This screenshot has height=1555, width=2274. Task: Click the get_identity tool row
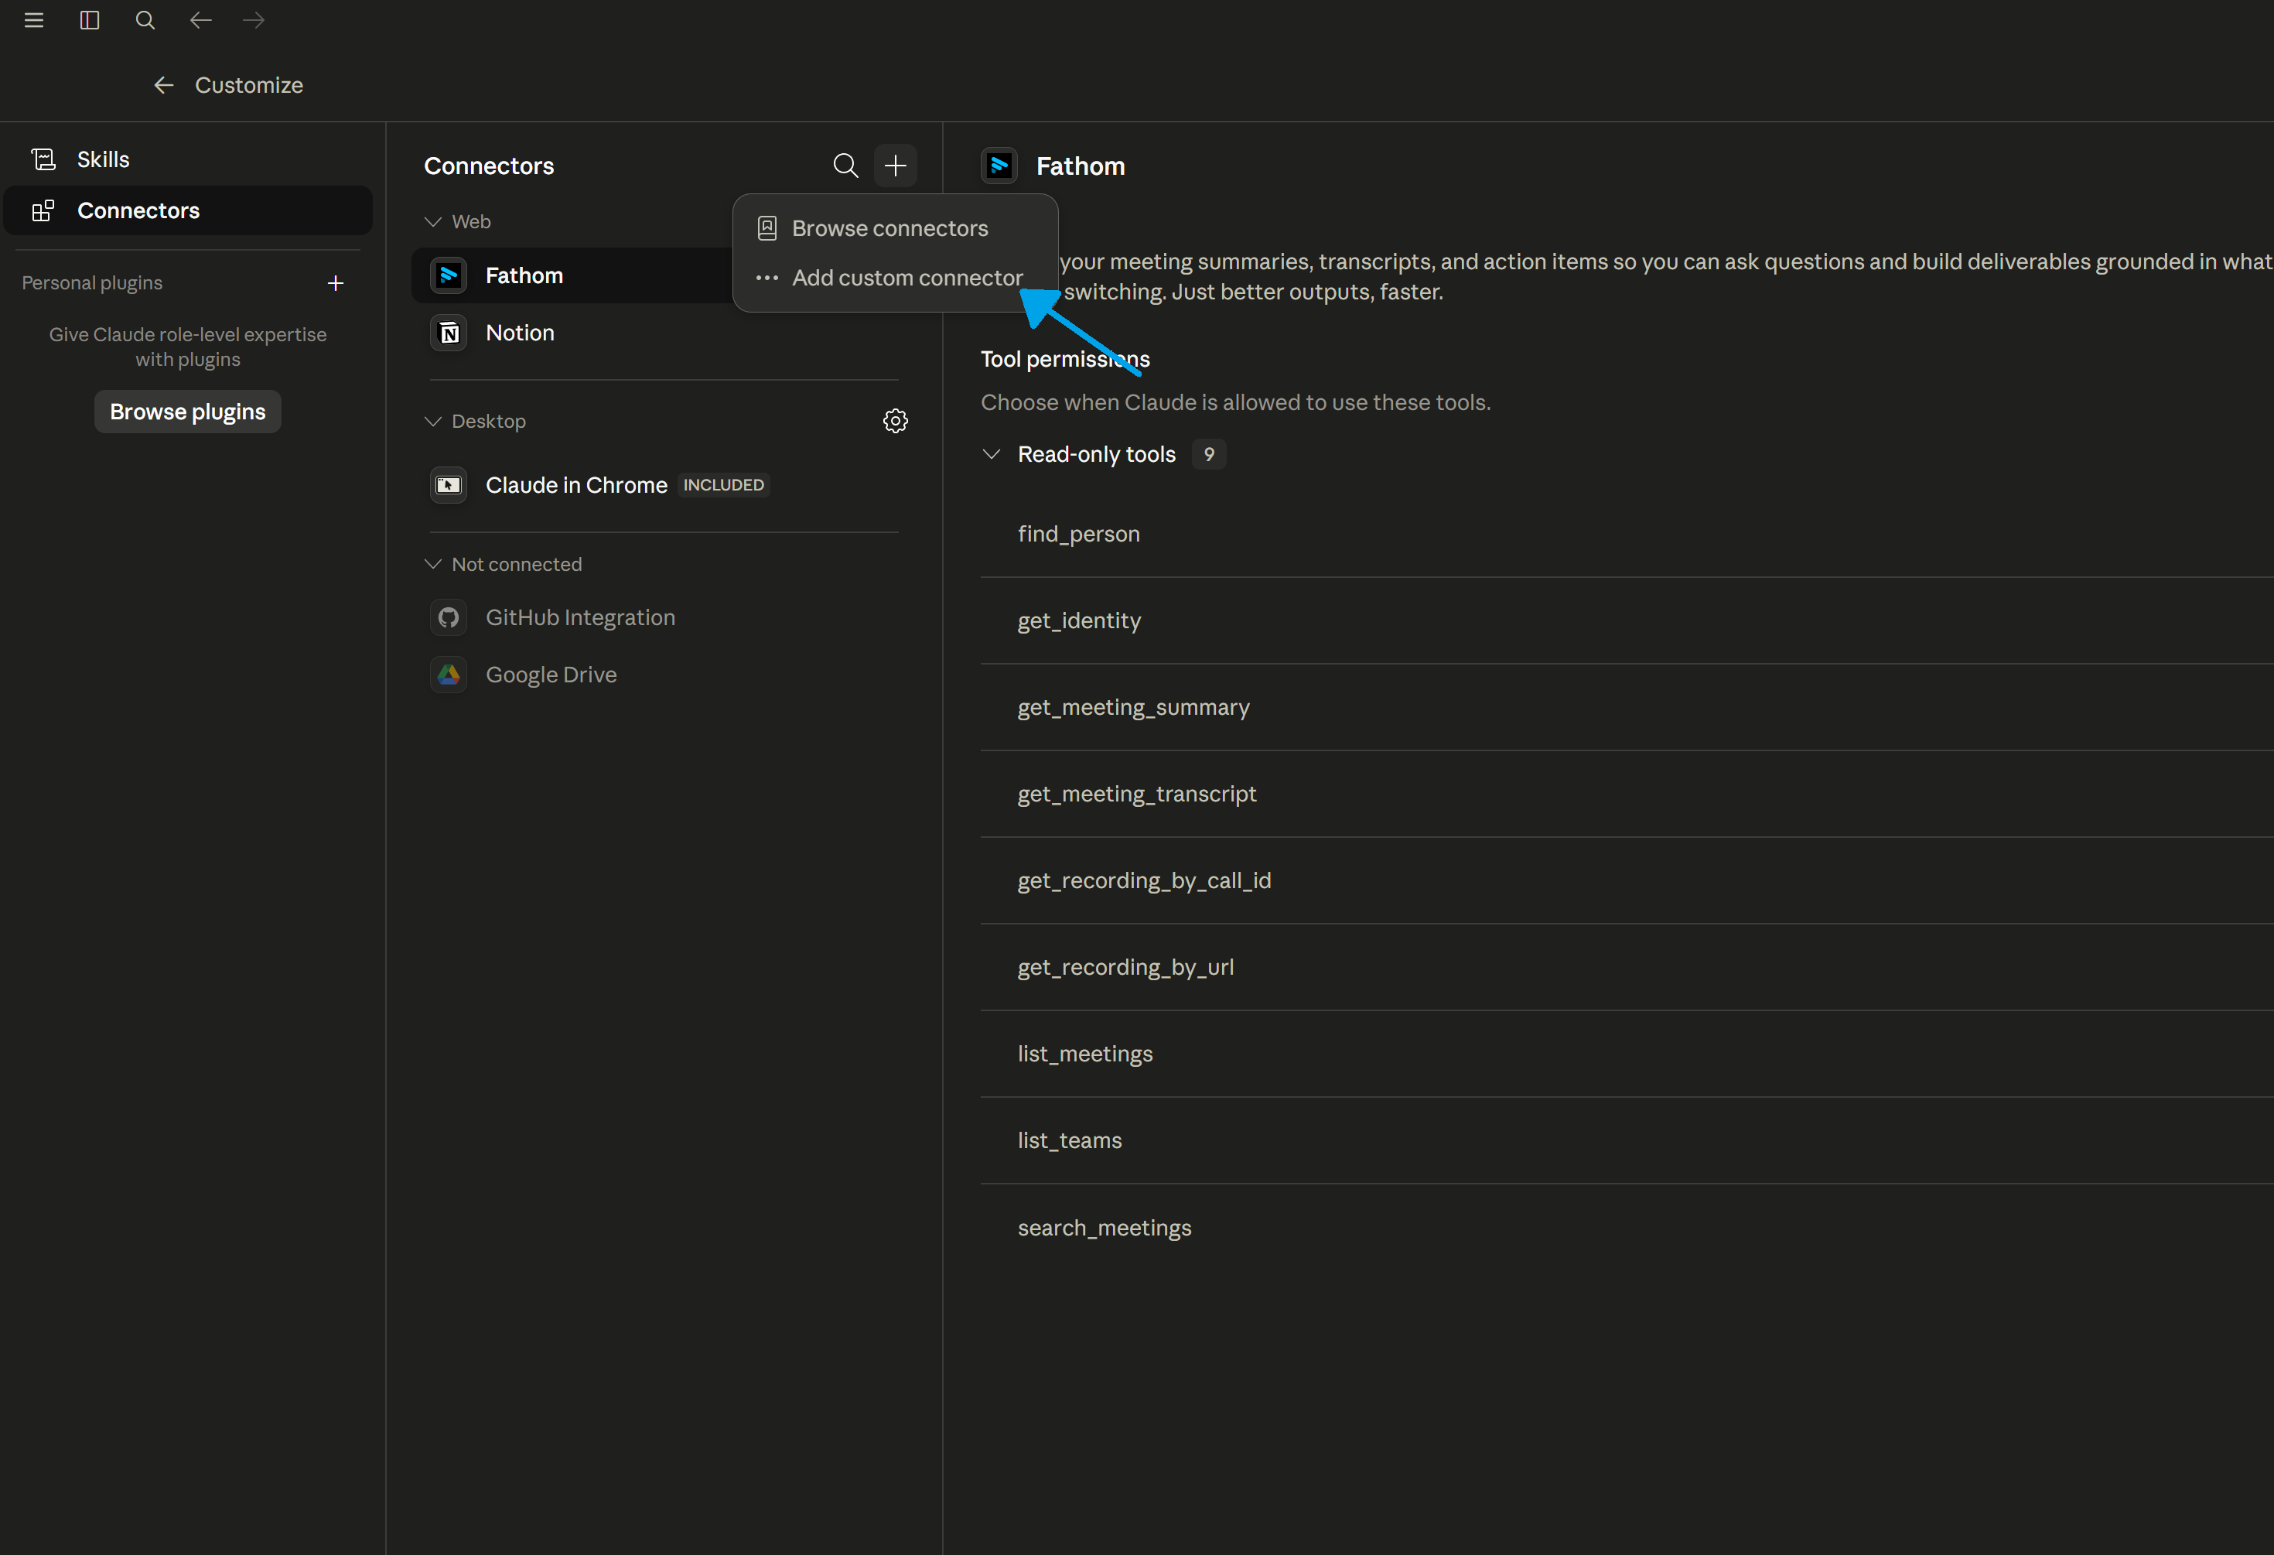point(1627,620)
